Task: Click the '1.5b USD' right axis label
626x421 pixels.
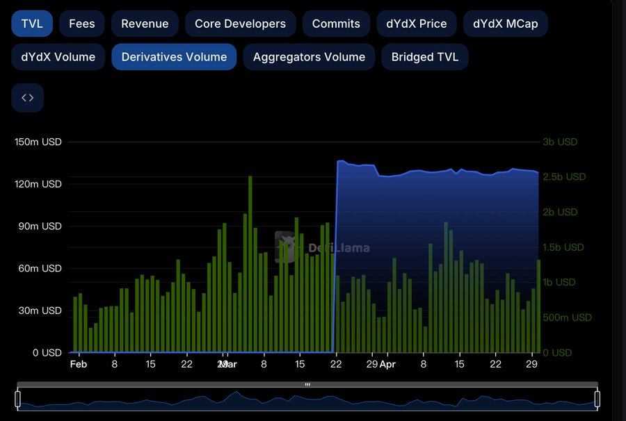Action: 563,247
